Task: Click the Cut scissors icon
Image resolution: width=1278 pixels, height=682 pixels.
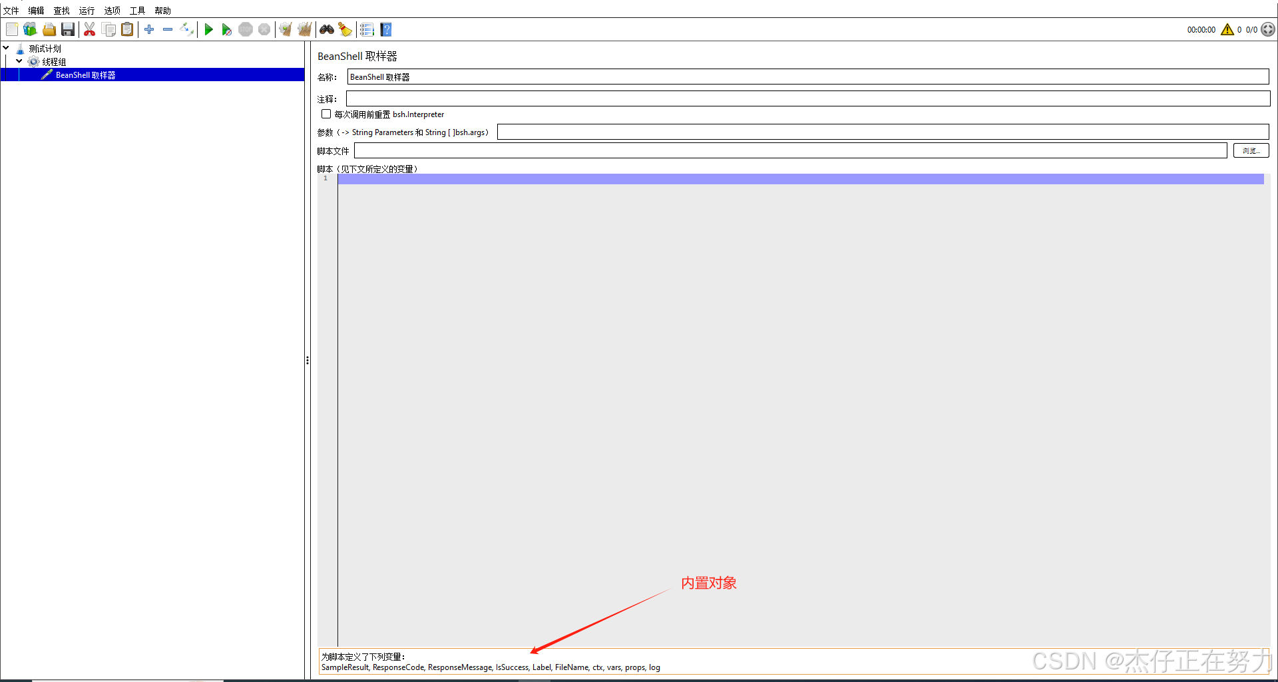Action: click(x=89, y=29)
